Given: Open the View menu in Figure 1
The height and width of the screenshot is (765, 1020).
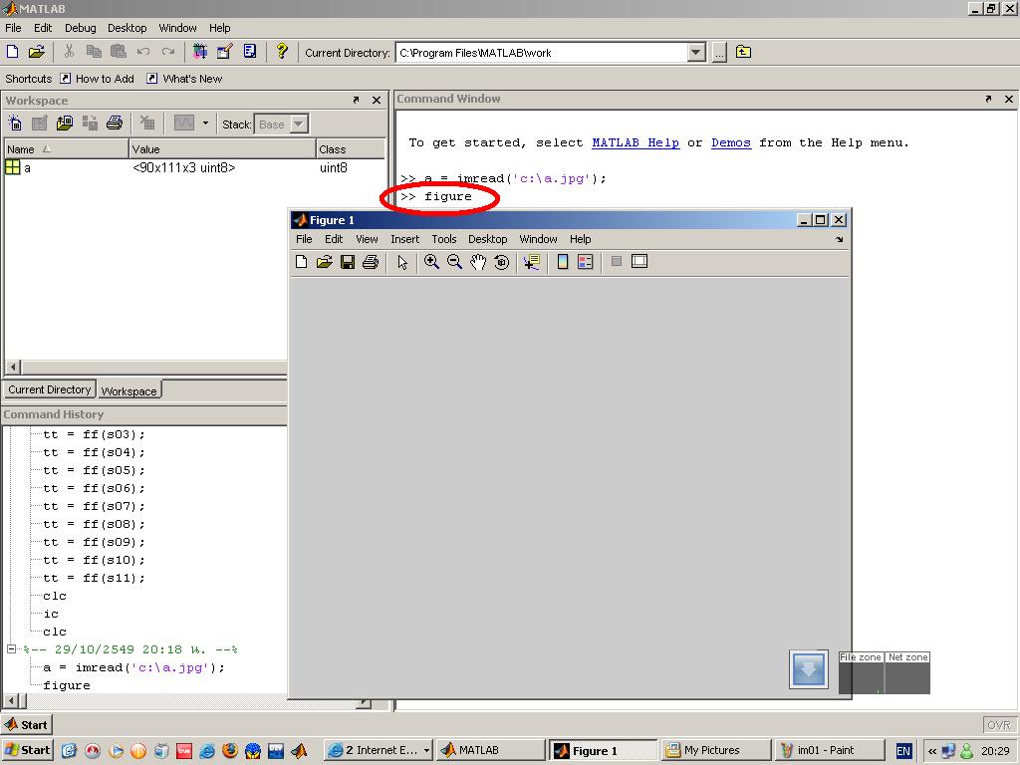Looking at the screenshot, I should pos(367,239).
